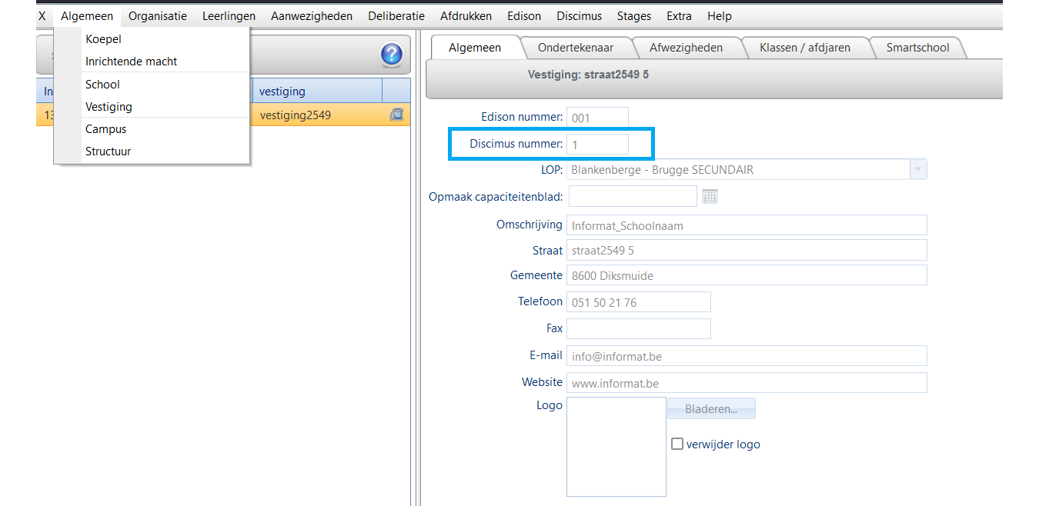Tick the 'verwijder logo' checkbox

pyautogui.click(x=677, y=444)
